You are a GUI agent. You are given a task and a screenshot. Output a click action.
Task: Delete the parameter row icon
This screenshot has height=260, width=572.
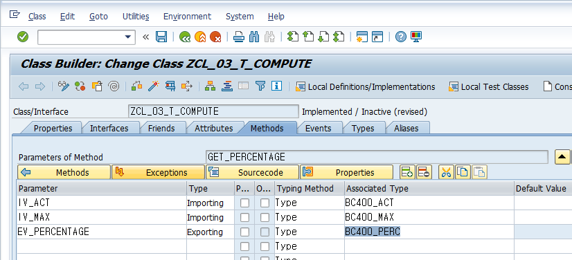tap(424, 172)
